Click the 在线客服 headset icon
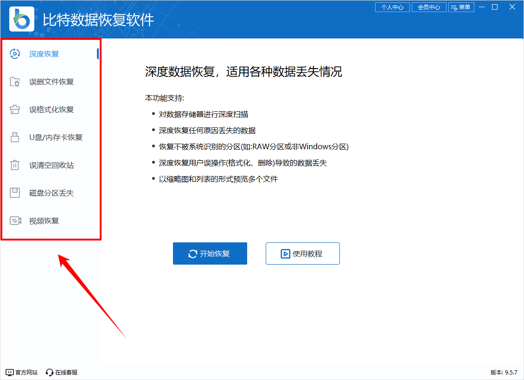This screenshot has width=524, height=380. pyautogui.click(x=50, y=372)
